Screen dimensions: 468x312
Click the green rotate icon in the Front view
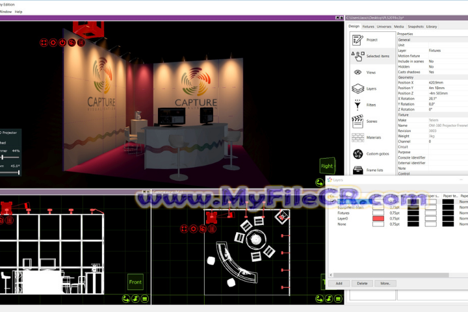click(126, 298)
